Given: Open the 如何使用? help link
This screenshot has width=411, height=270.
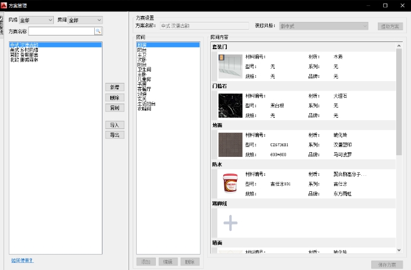Looking at the screenshot, I should click(x=23, y=261).
